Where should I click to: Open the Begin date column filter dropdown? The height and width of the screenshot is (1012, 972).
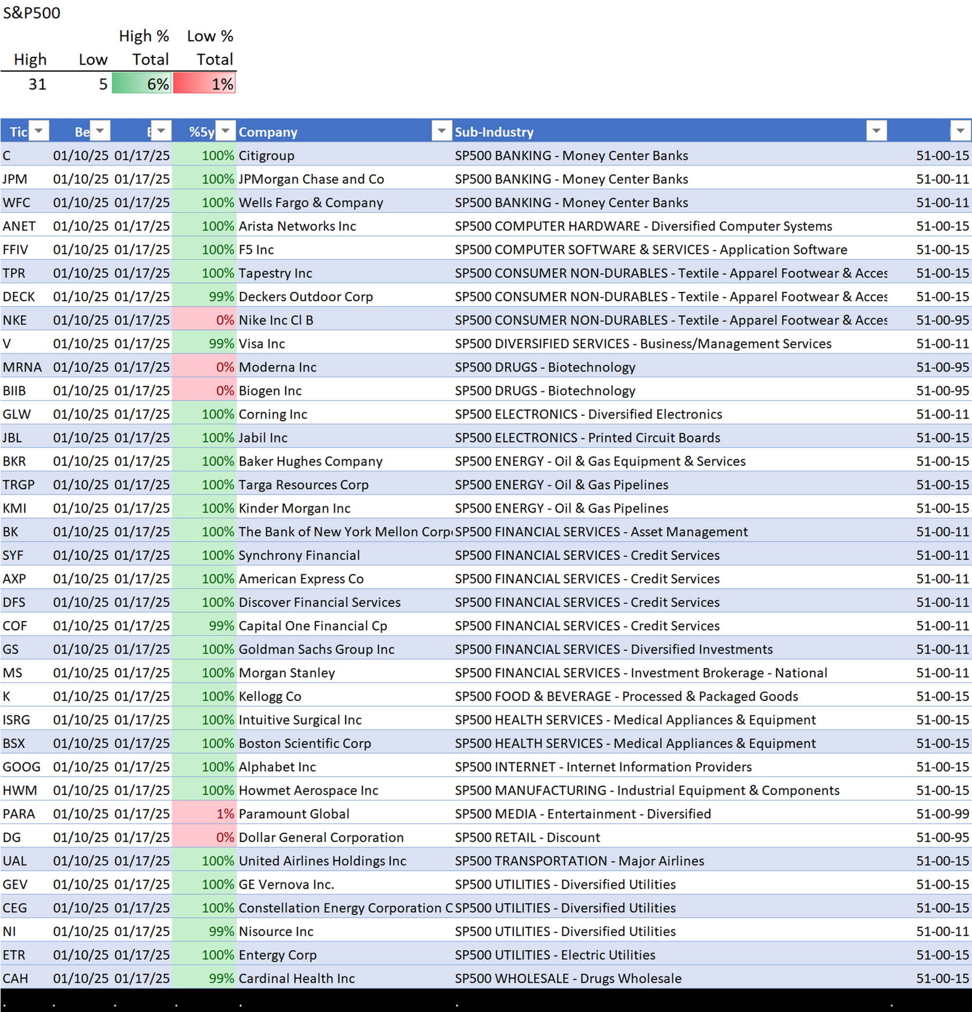pyautogui.click(x=100, y=131)
